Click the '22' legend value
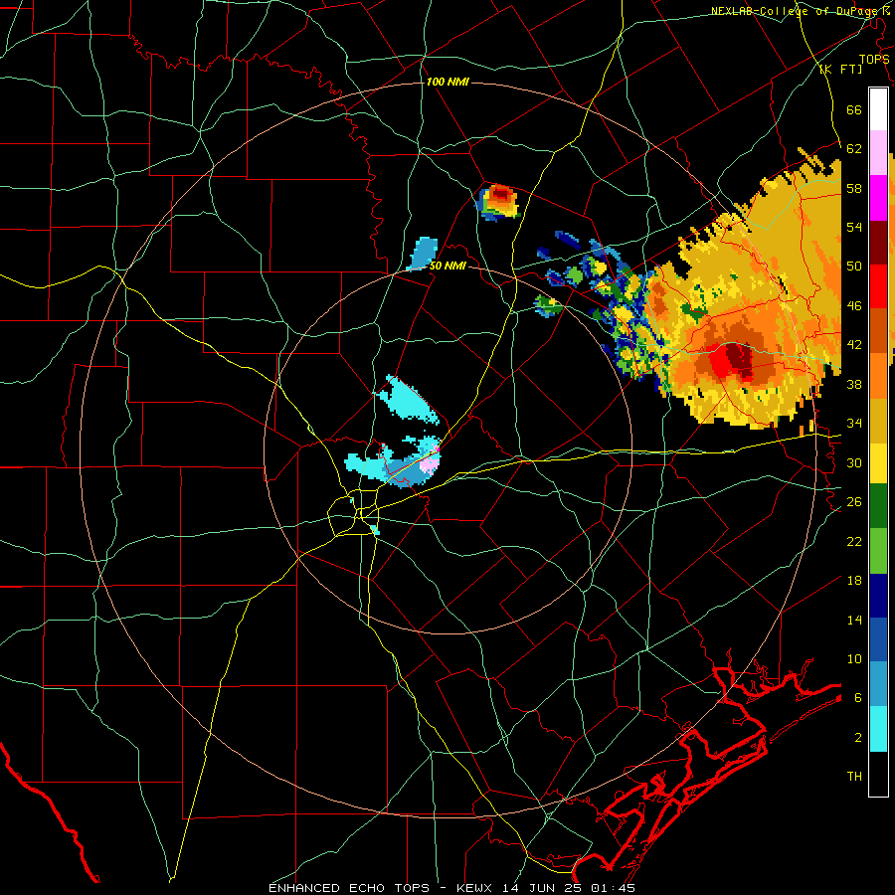 click(x=854, y=541)
